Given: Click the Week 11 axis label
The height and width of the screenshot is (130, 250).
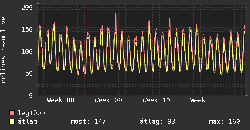Looking at the screenshot, I should point(204,100).
